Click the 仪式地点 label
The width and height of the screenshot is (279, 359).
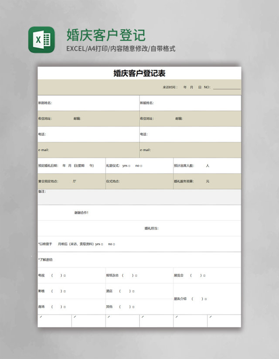(x=113, y=181)
